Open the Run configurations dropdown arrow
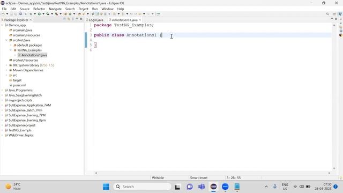This screenshot has width=343, height=193. (43, 14)
